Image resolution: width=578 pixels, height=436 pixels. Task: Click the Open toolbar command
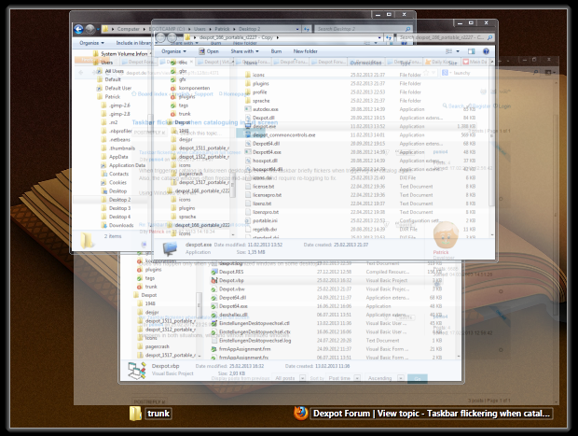point(213,51)
